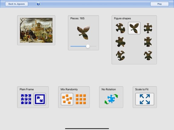Click the blue question mark help icon
Image resolution: width=174 pixels, height=130 pixels.
(38, 4)
